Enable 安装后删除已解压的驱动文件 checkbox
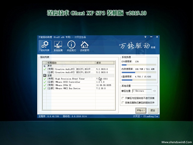 pos(123,103)
